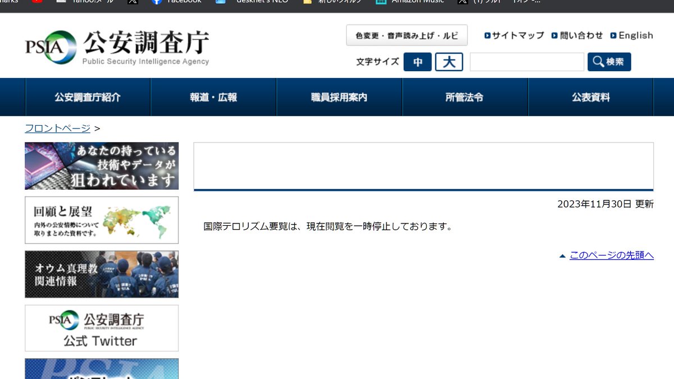The image size is (674, 379).
Task: Click the arrow icon beside サイトマップ
Action: (488, 35)
